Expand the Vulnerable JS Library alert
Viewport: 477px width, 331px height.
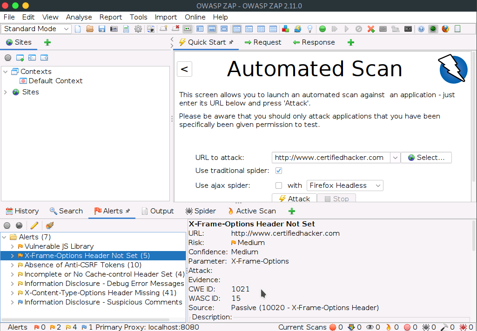(x=13, y=246)
